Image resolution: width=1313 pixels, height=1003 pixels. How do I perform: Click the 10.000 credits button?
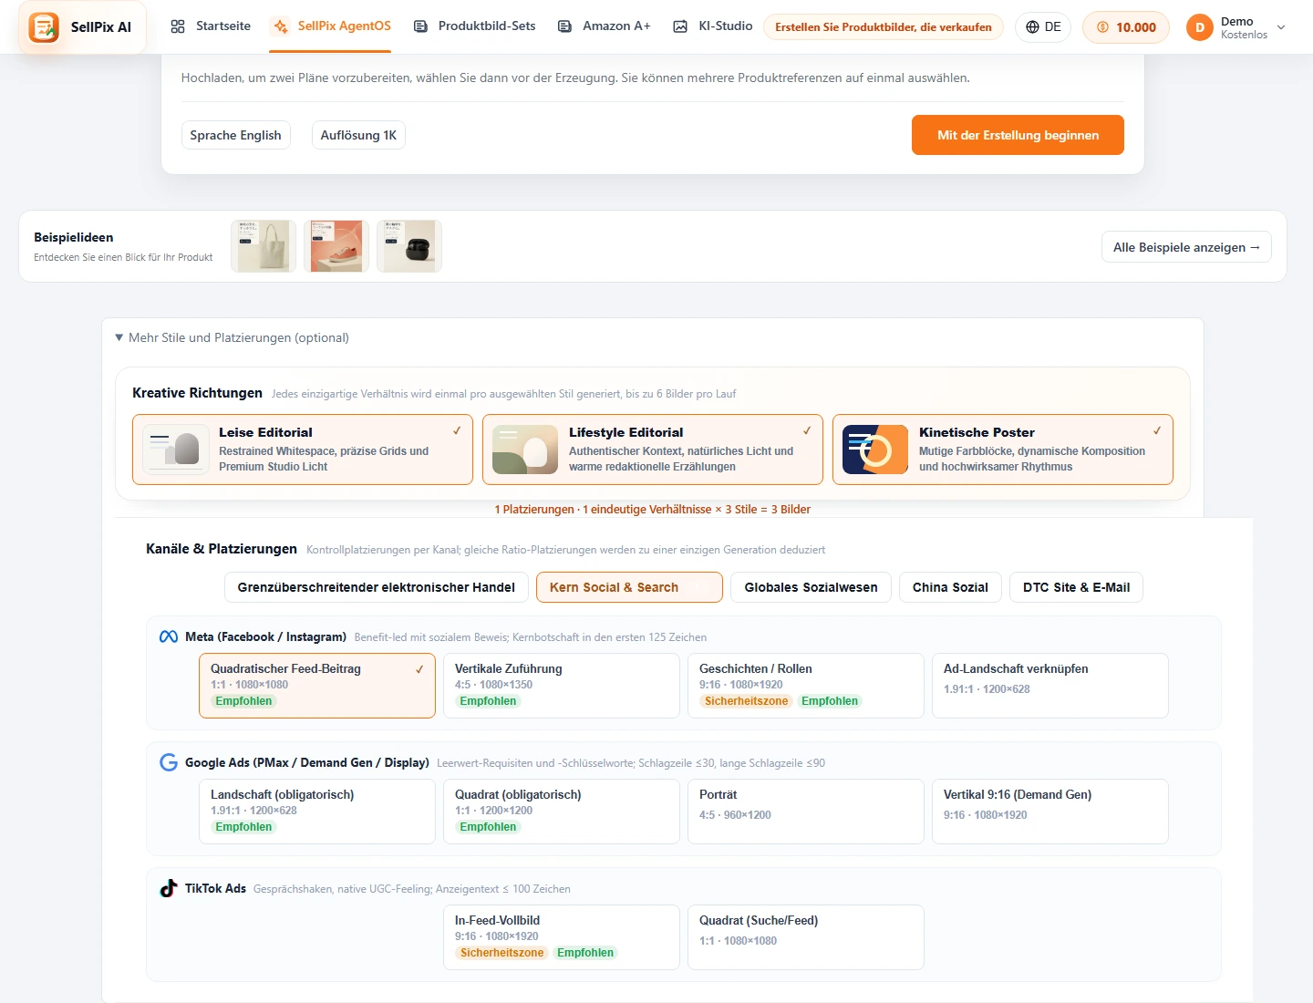click(1126, 27)
